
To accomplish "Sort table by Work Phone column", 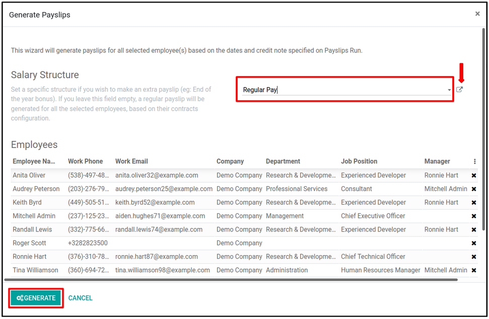I will tap(86, 162).
